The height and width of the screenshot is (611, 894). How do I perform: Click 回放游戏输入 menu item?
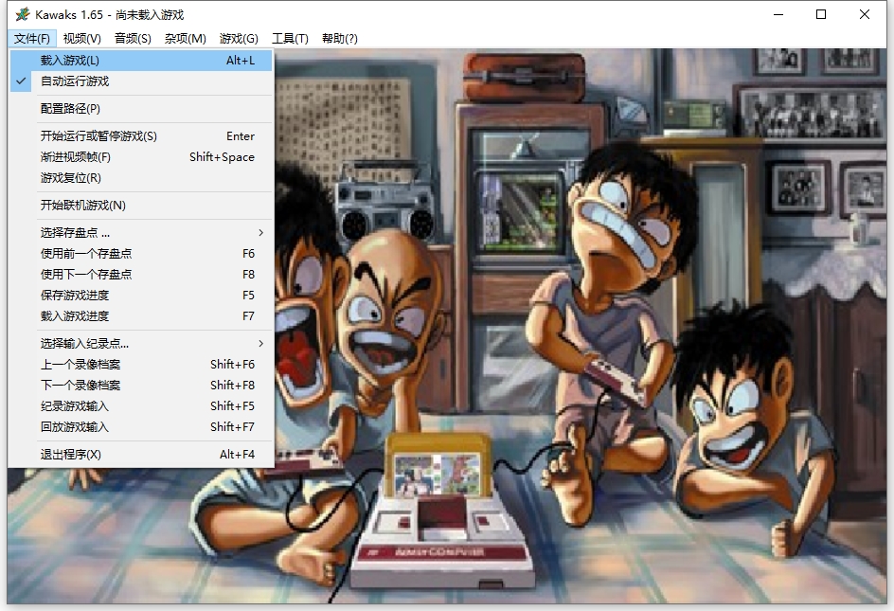(141, 426)
